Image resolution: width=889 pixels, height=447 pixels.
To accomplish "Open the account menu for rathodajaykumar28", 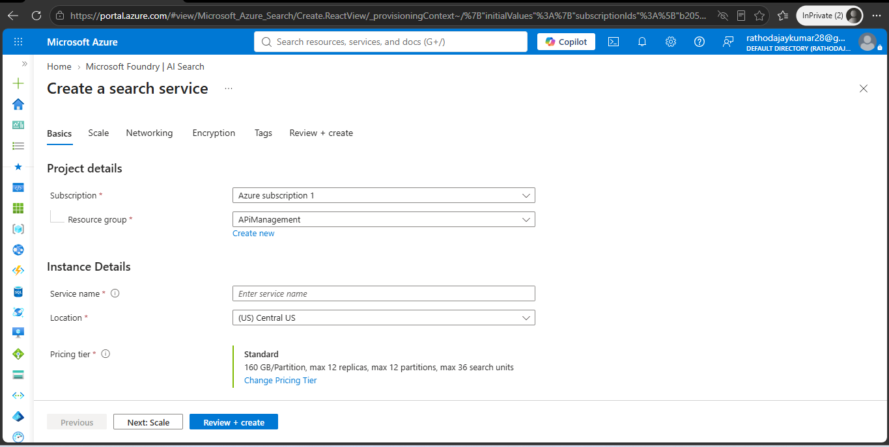I will (815, 42).
